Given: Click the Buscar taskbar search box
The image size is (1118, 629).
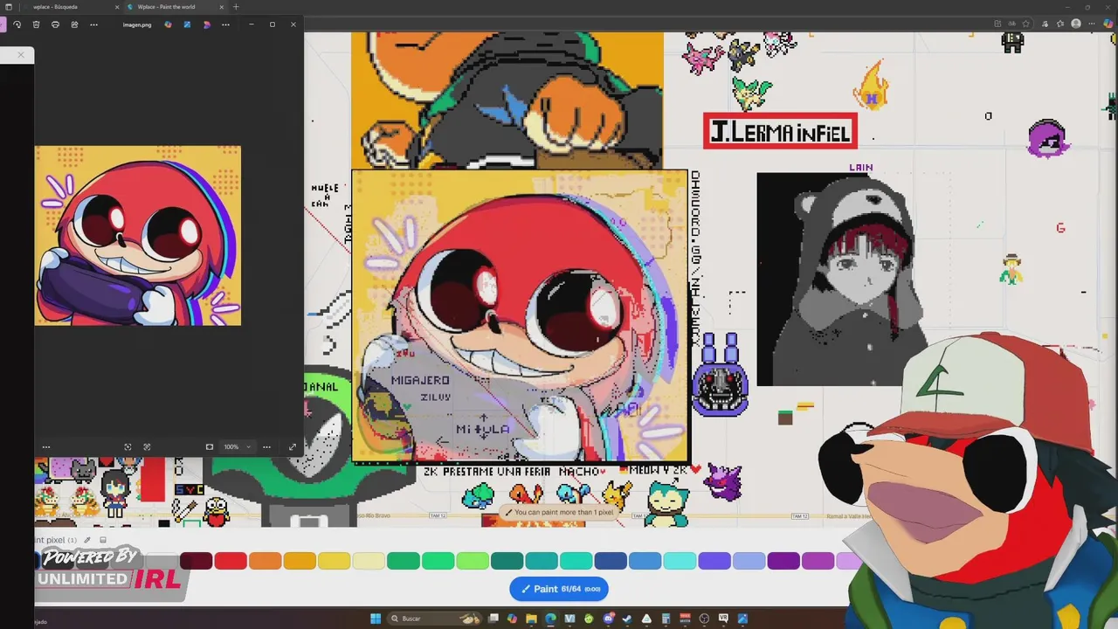Looking at the screenshot, I should [435, 619].
